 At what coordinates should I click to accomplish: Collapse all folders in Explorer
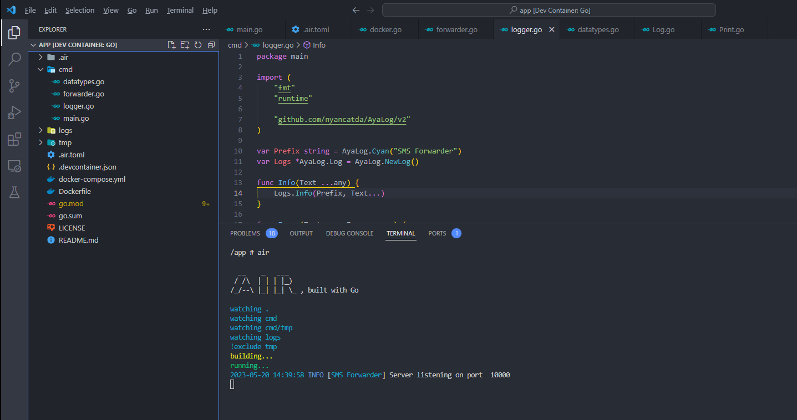[x=211, y=45]
